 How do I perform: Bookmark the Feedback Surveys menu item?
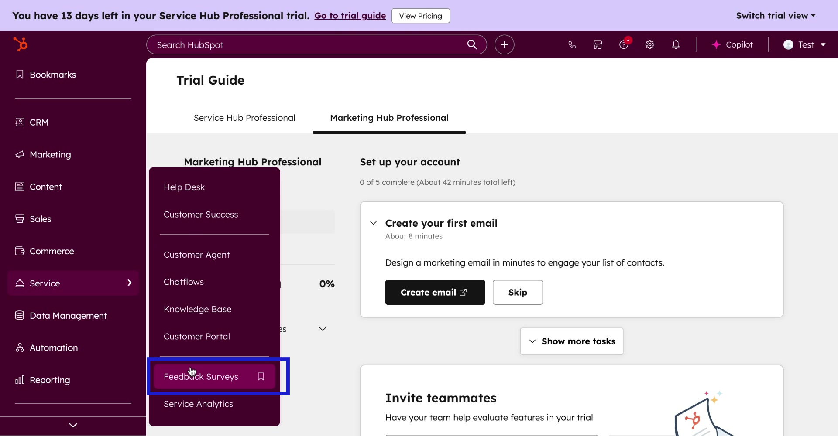coord(261,376)
